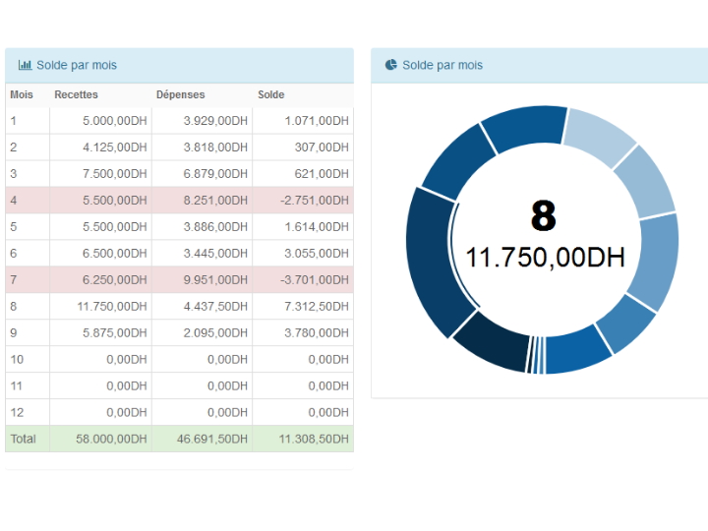
Task: Select the red row with balance -3.701,00DH
Action: pos(179,280)
